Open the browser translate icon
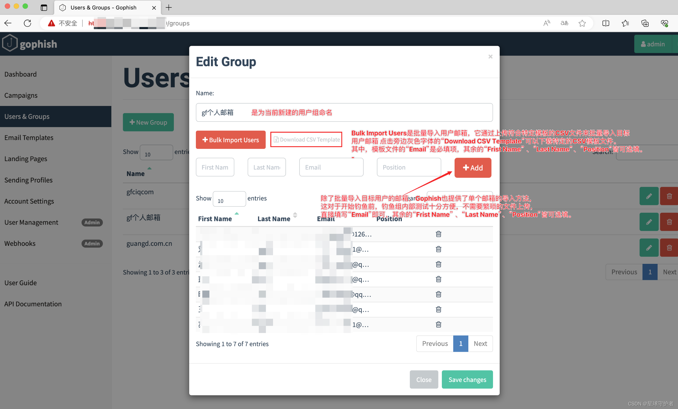This screenshot has width=678, height=409. coord(564,23)
